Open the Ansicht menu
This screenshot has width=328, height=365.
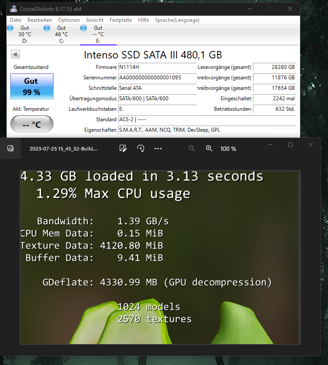pyautogui.click(x=95, y=20)
